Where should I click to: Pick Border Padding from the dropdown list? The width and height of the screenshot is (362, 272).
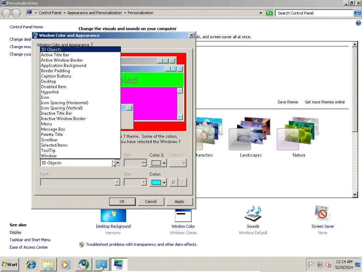[80, 71]
